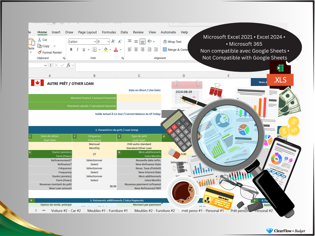Expand the Underline style arrow
Screen dimensions: 315x236
tap(88, 49)
